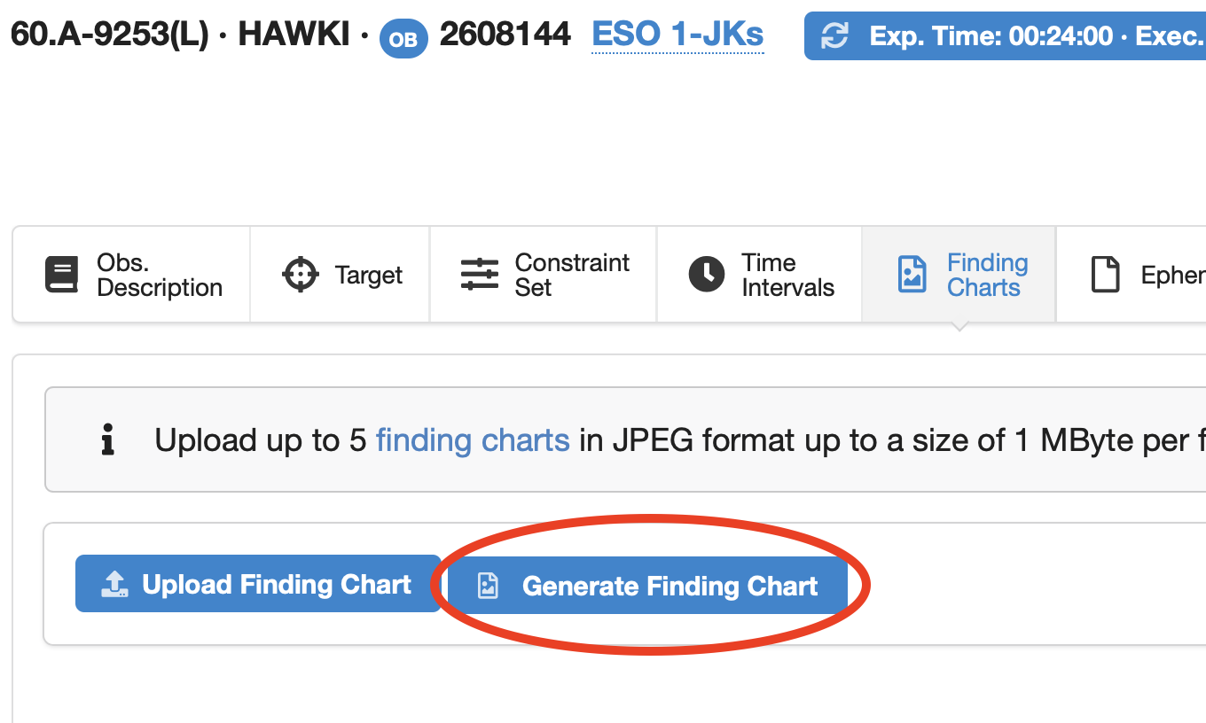The image size is (1206, 723).
Task: Click the refresh arrows icon beside Exp. Time
Action: click(x=834, y=36)
